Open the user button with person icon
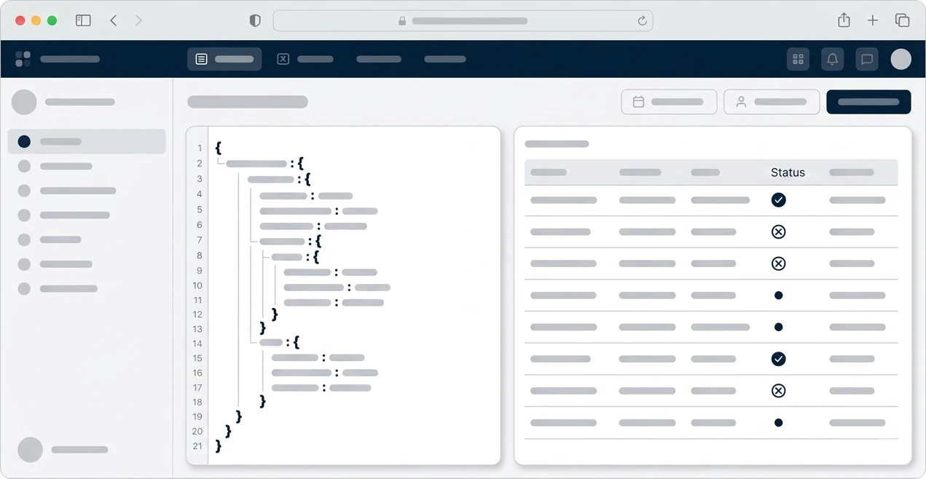 [x=772, y=102]
